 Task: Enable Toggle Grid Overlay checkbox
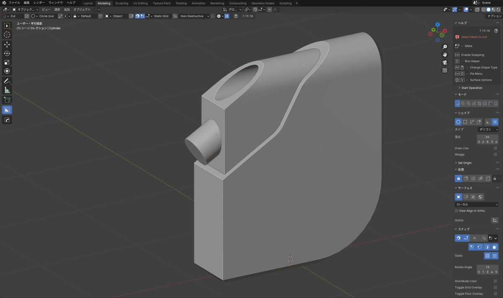(x=495, y=288)
